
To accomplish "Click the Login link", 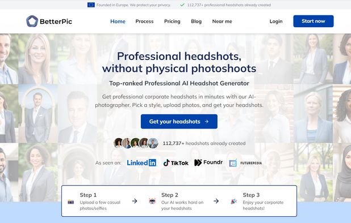I will coord(276,22).
